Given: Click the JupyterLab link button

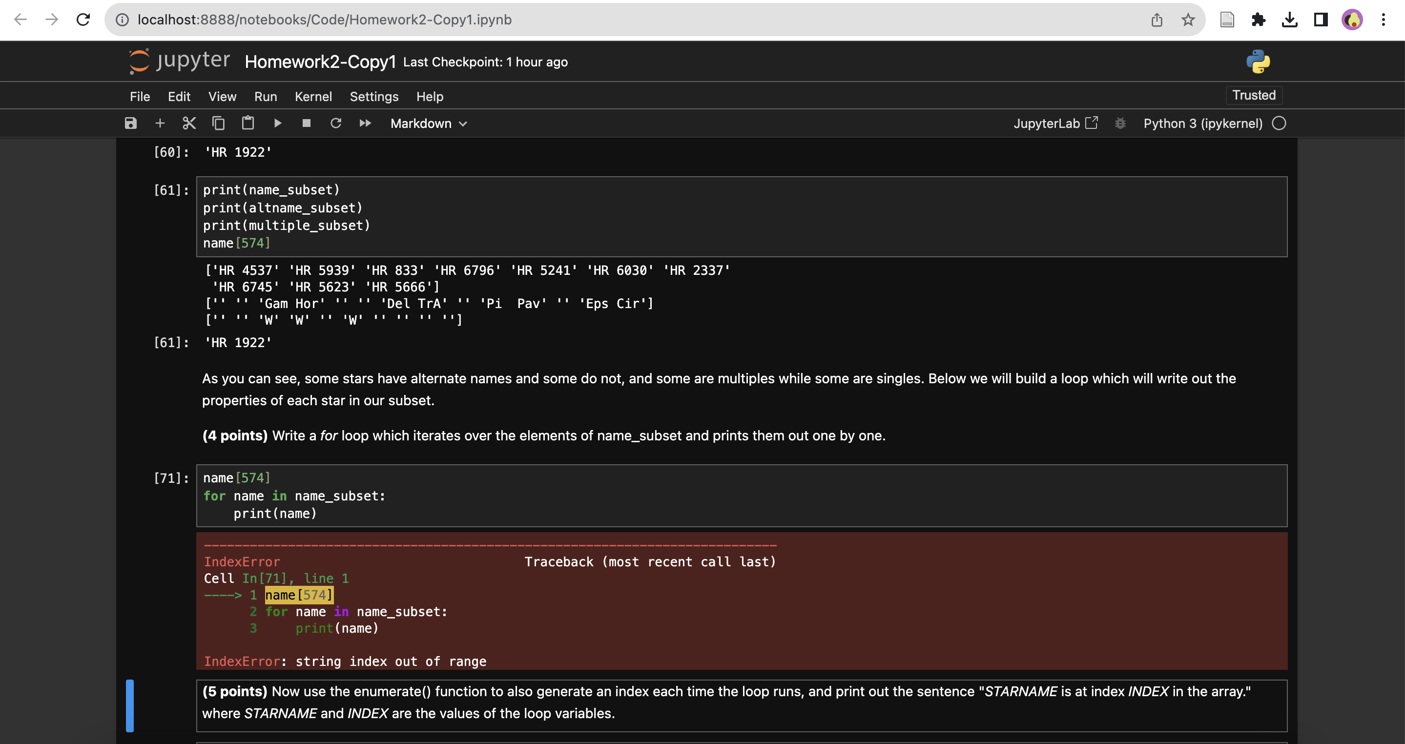Looking at the screenshot, I should pos(1055,124).
